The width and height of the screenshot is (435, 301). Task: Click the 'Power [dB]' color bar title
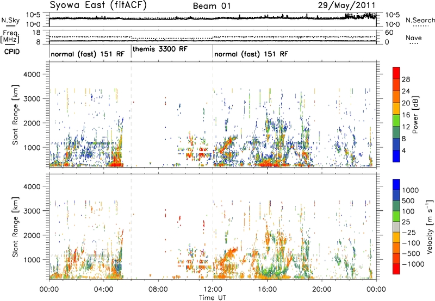[415, 115]
